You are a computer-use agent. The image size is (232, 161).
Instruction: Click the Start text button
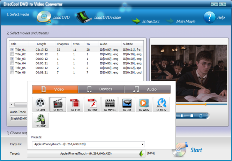[196, 150]
